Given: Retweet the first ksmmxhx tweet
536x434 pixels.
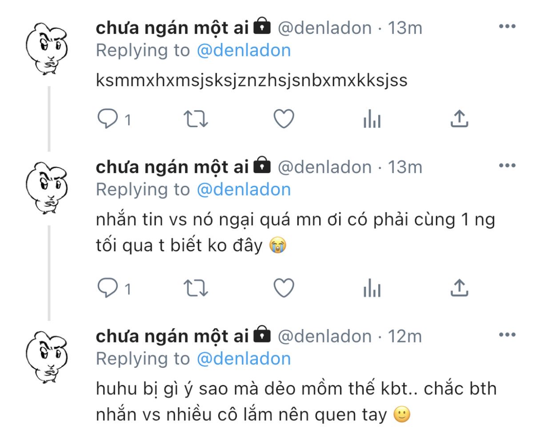Looking at the screenshot, I should pos(196,119).
